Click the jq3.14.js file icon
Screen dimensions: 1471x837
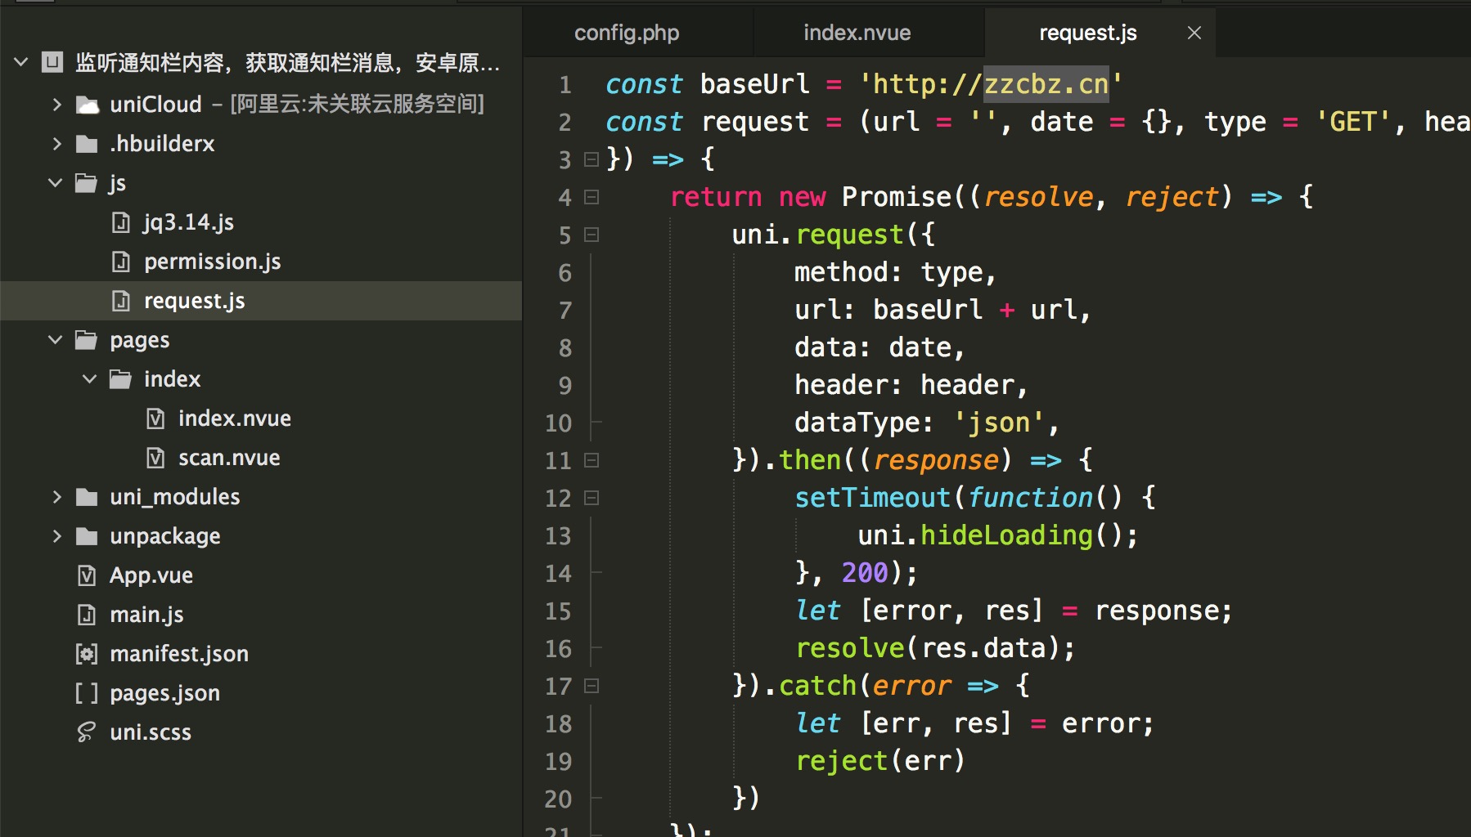tap(121, 222)
